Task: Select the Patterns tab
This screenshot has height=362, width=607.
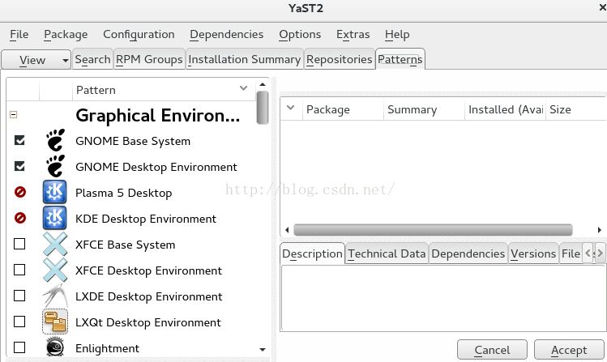Action: [x=400, y=60]
